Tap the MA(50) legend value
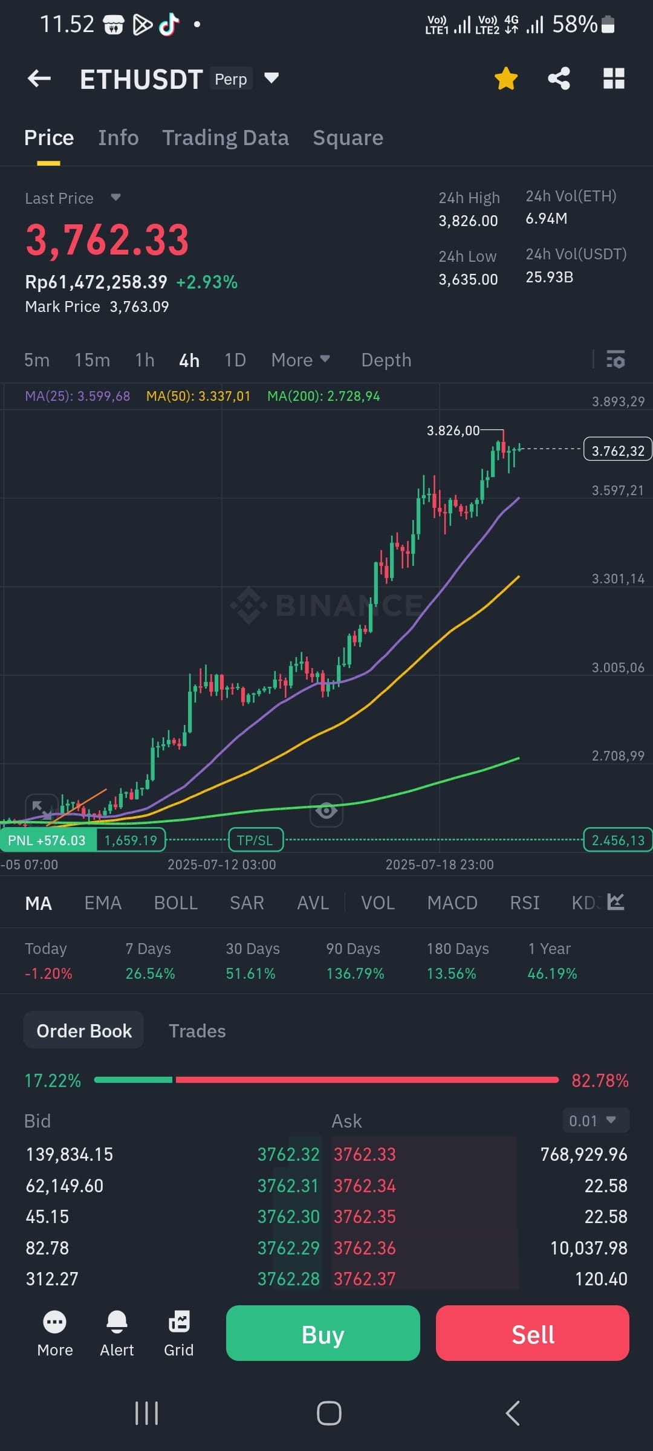653x1451 pixels. click(x=198, y=397)
